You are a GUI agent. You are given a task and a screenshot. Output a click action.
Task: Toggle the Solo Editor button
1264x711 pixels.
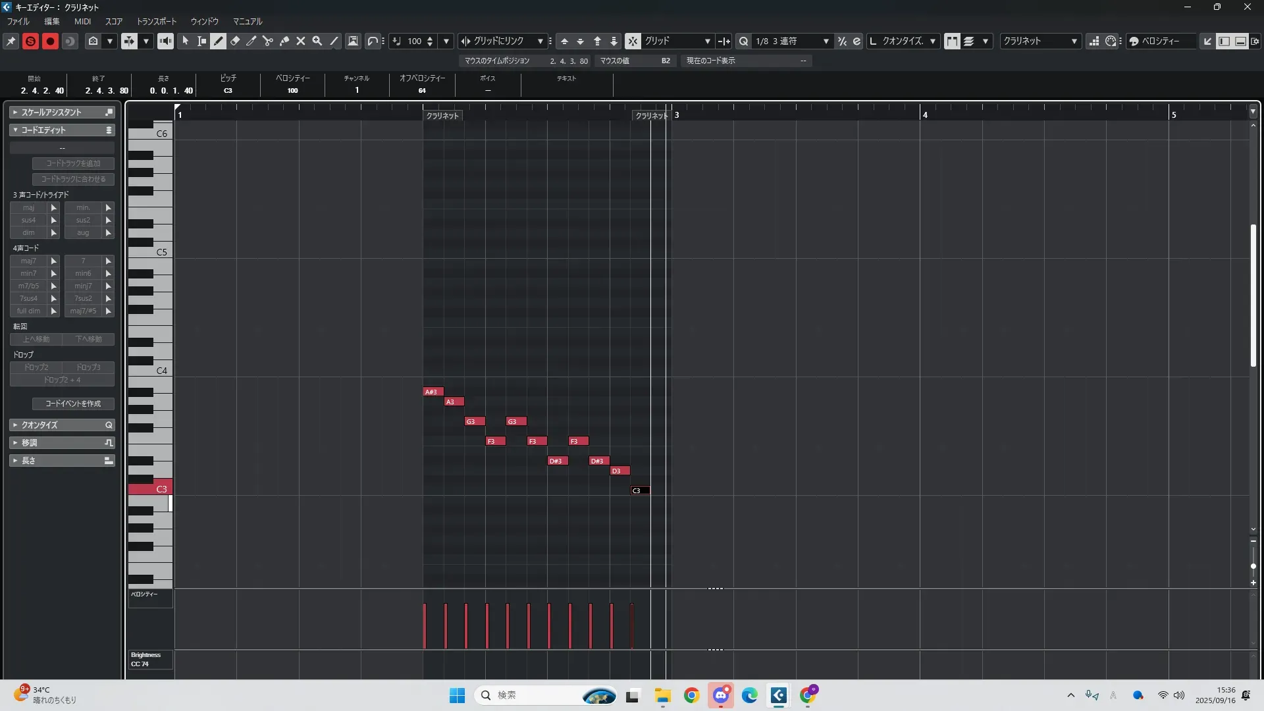click(x=30, y=41)
